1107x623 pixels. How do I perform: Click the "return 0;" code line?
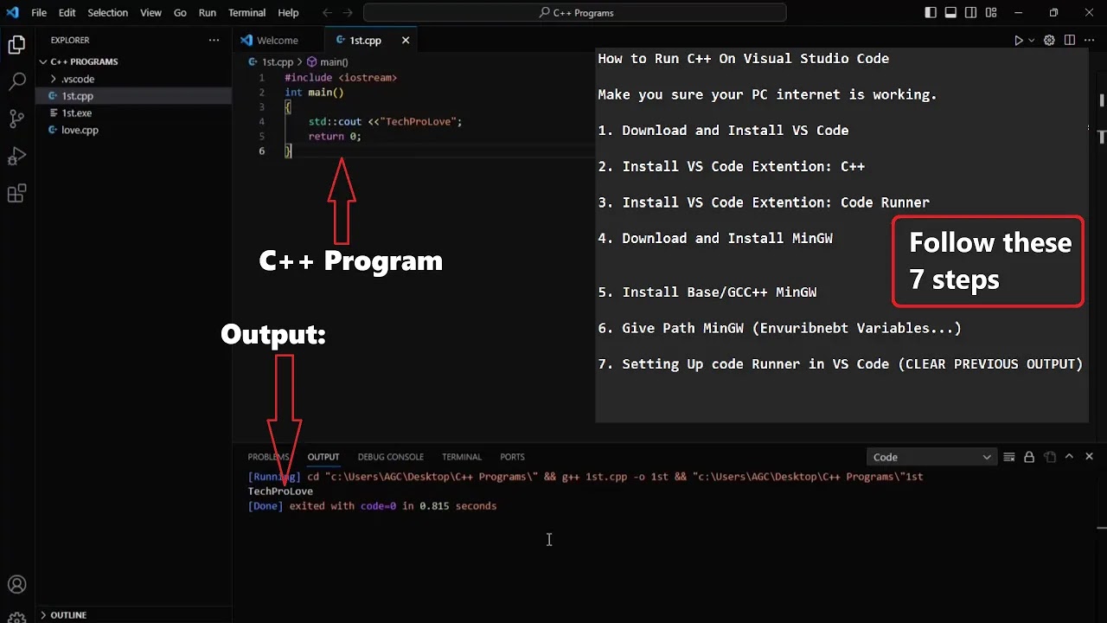335,136
